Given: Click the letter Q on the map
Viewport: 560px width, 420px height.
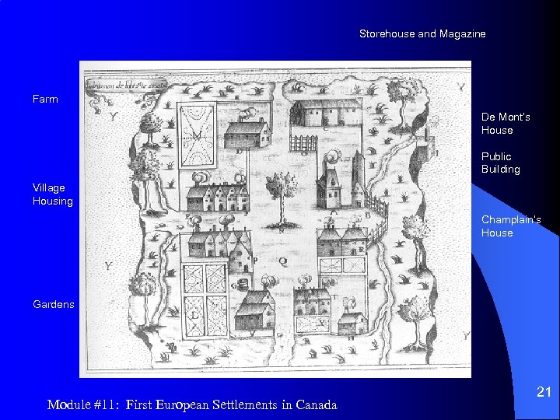Looking at the screenshot, I should (x=283, y=262).
